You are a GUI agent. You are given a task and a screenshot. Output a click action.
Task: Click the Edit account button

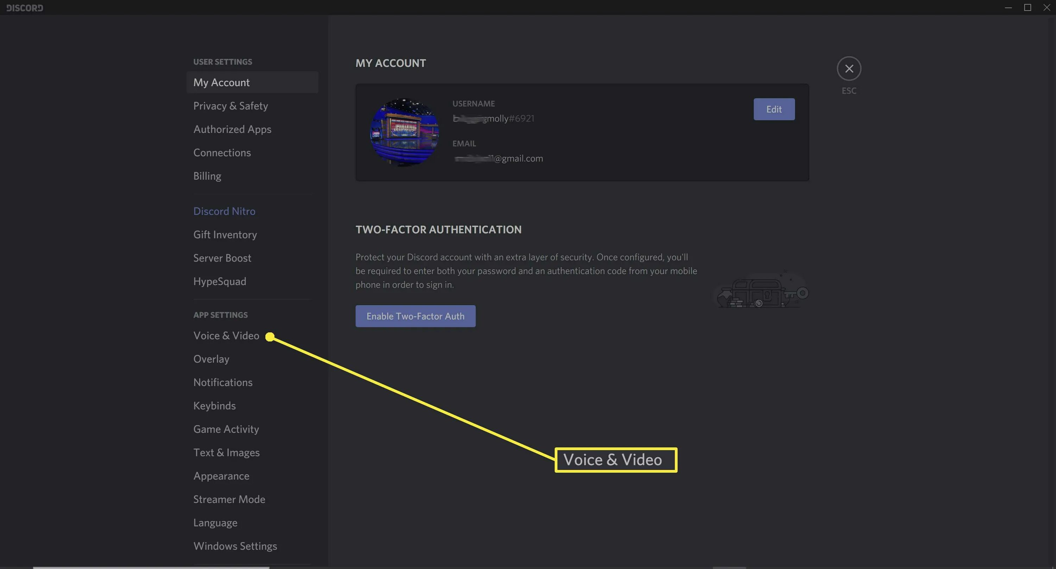(x=774, y=109)
